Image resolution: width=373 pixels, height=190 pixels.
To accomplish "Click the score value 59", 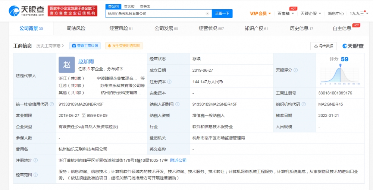I will (x=344, y=59).
